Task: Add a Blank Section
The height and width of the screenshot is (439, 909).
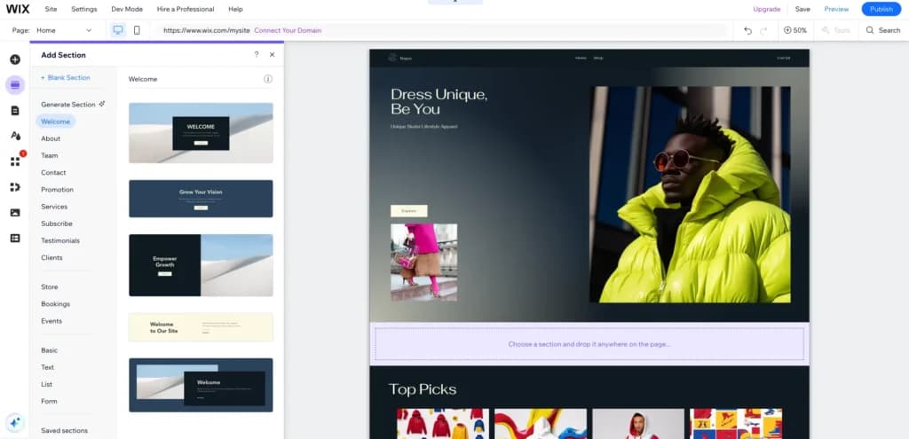Action: point(66,78)
